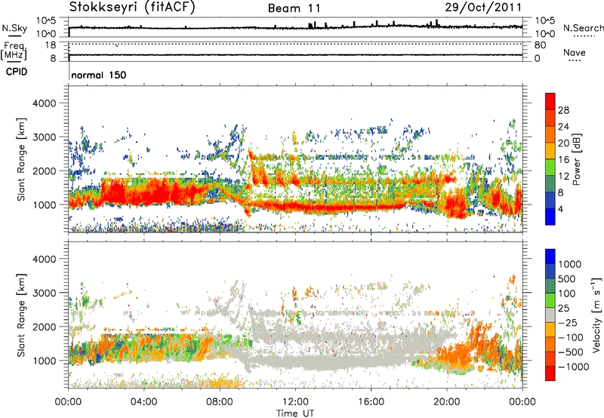The height and width of the screenshot is (418, 604).
Task: Click the '20:00' time axis tick label
Action: coord(447,402)
